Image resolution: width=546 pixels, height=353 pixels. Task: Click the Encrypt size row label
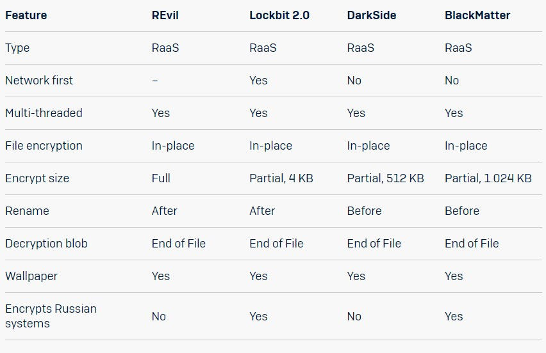click(37, 178)
